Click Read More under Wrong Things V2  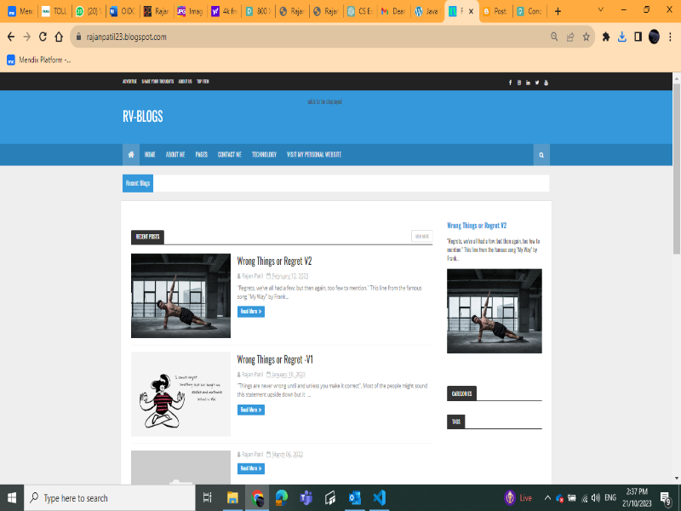(x=250, y=312)
